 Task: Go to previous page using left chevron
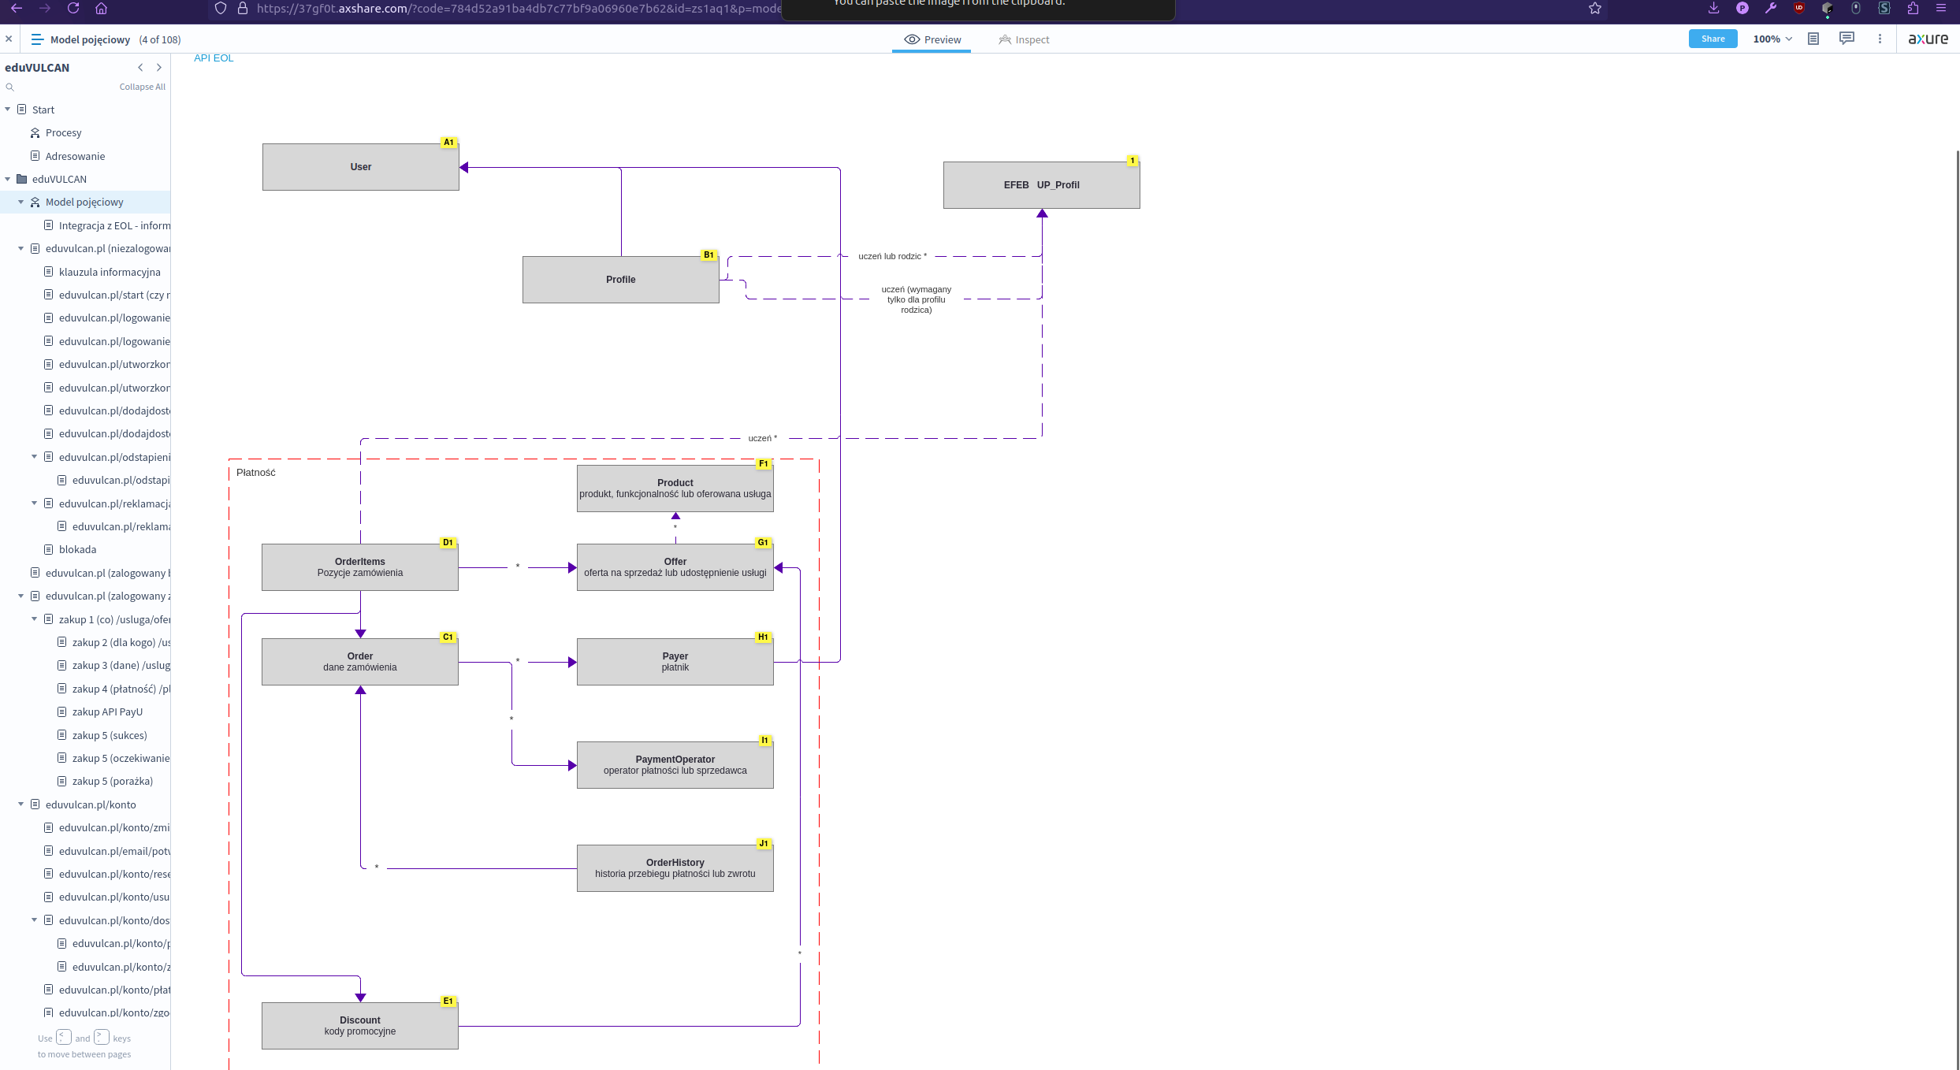[x=140, y=68]
